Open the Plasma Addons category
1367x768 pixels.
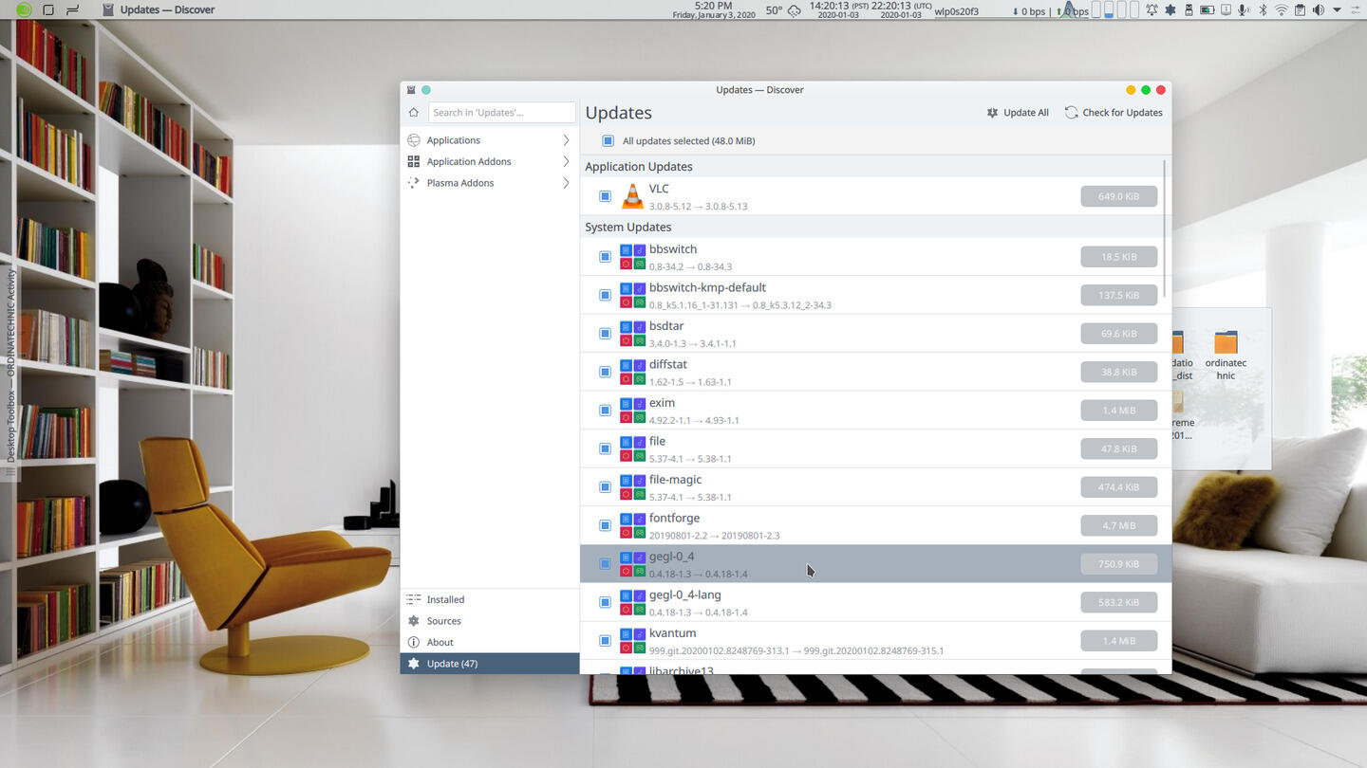point(490,183)
